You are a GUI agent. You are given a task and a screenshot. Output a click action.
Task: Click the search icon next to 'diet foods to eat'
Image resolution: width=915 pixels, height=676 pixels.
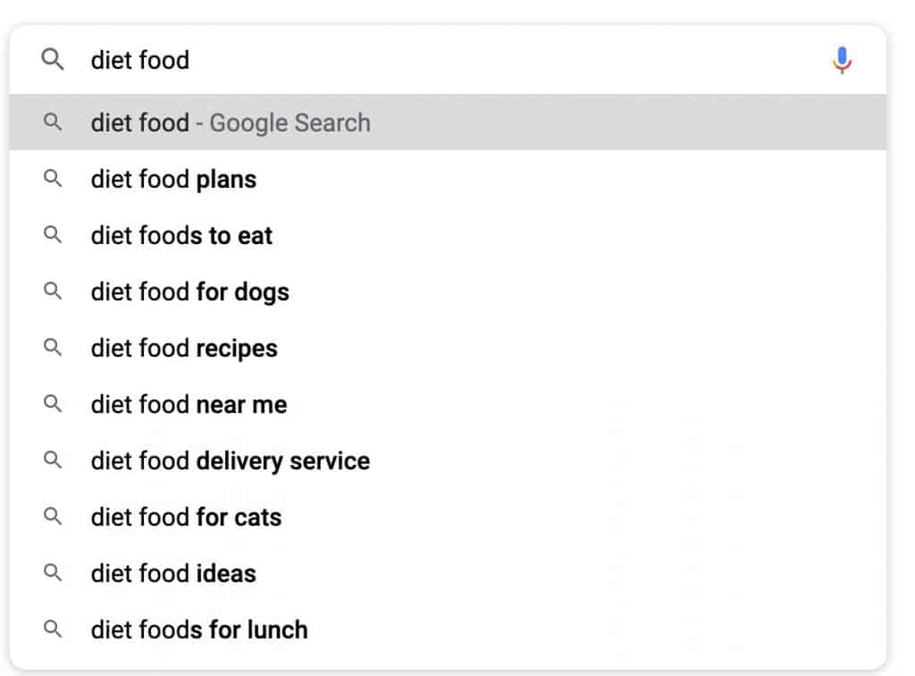coord(54,235)
